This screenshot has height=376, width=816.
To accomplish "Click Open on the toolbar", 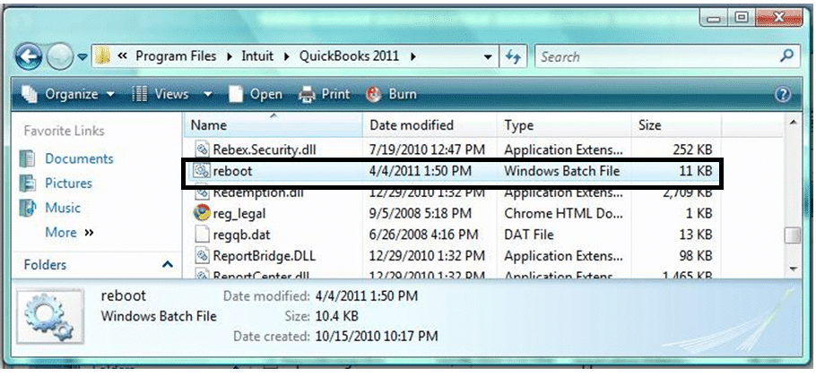I will [x=256, y=94].
